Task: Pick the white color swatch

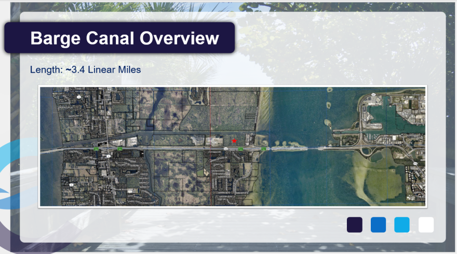Action: coord(426,224)
